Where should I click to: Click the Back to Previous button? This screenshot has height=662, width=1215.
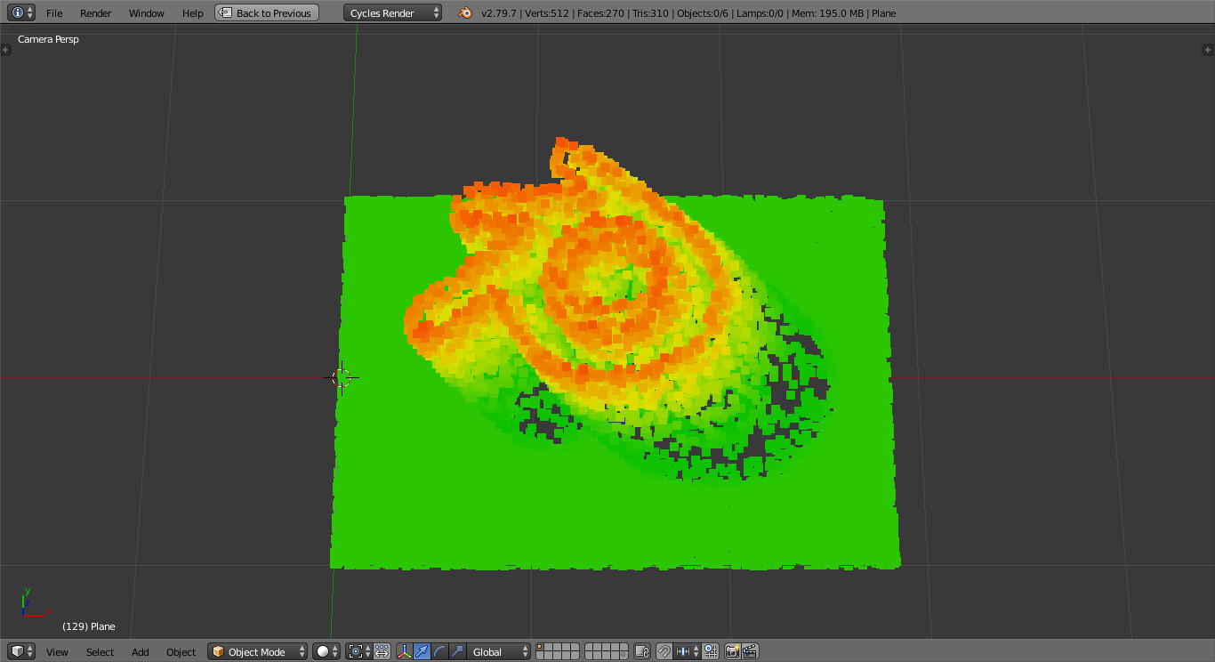coord(266,12)
